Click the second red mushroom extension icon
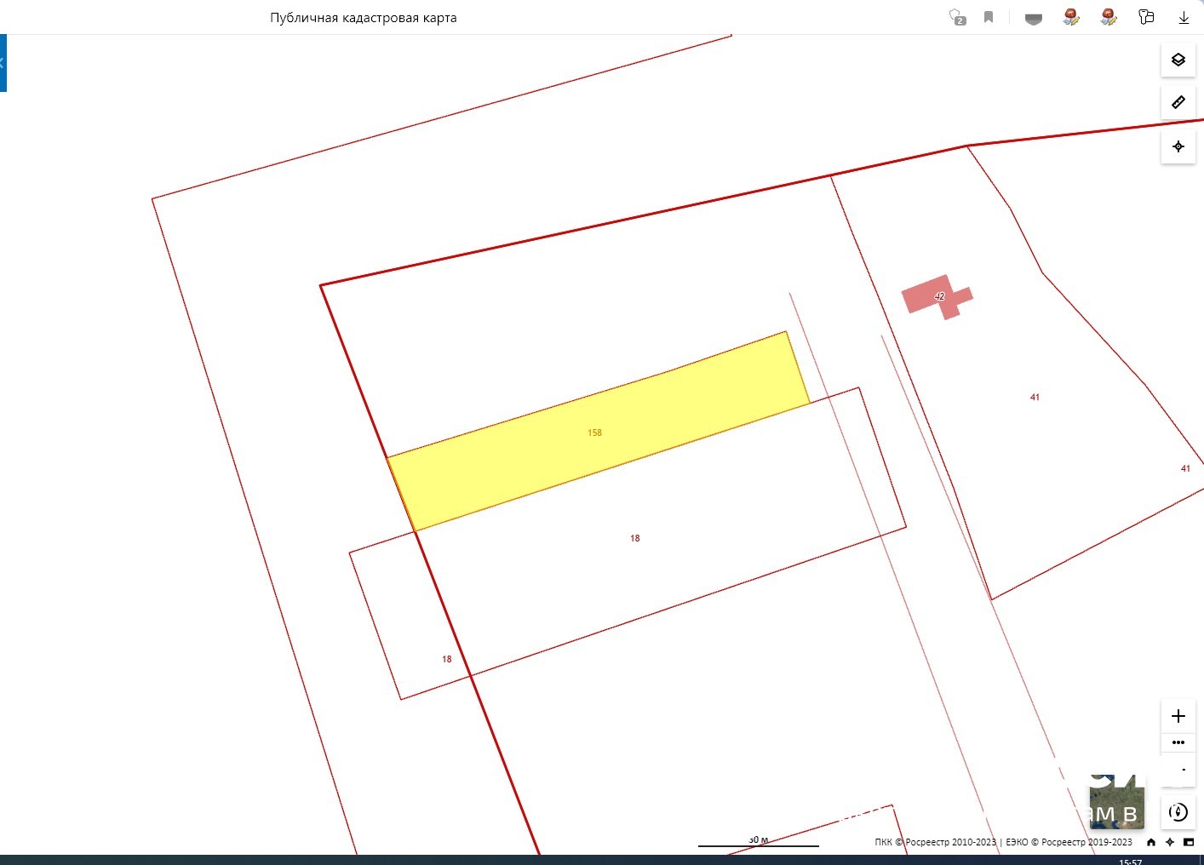1204x865 pixels. (1109, 17)
